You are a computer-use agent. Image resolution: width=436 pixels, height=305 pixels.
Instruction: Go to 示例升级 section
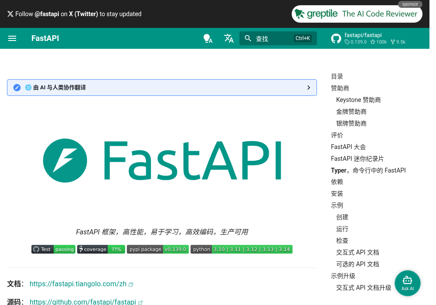coord(343,276)
